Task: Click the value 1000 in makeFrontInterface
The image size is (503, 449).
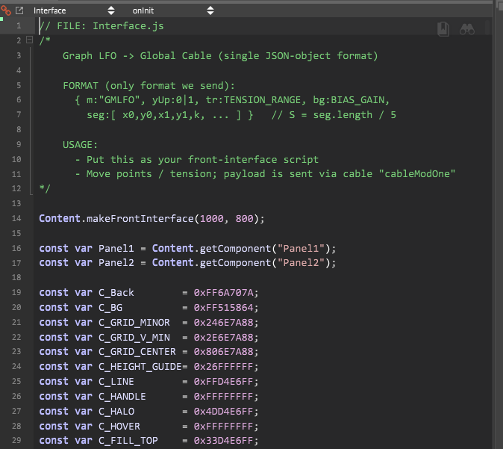Action: tap(212, 218)
